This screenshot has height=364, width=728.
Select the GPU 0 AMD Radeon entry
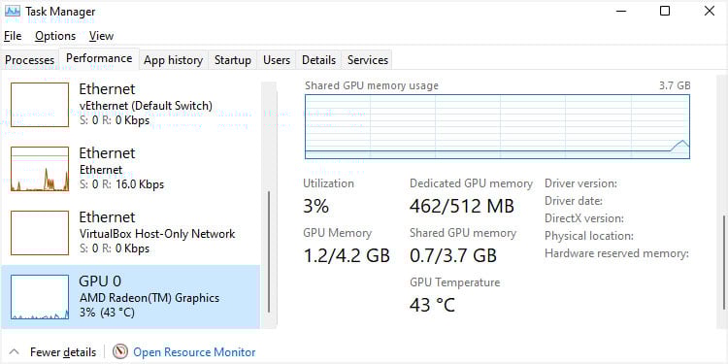pyautogui.click(x=130, y=297)
